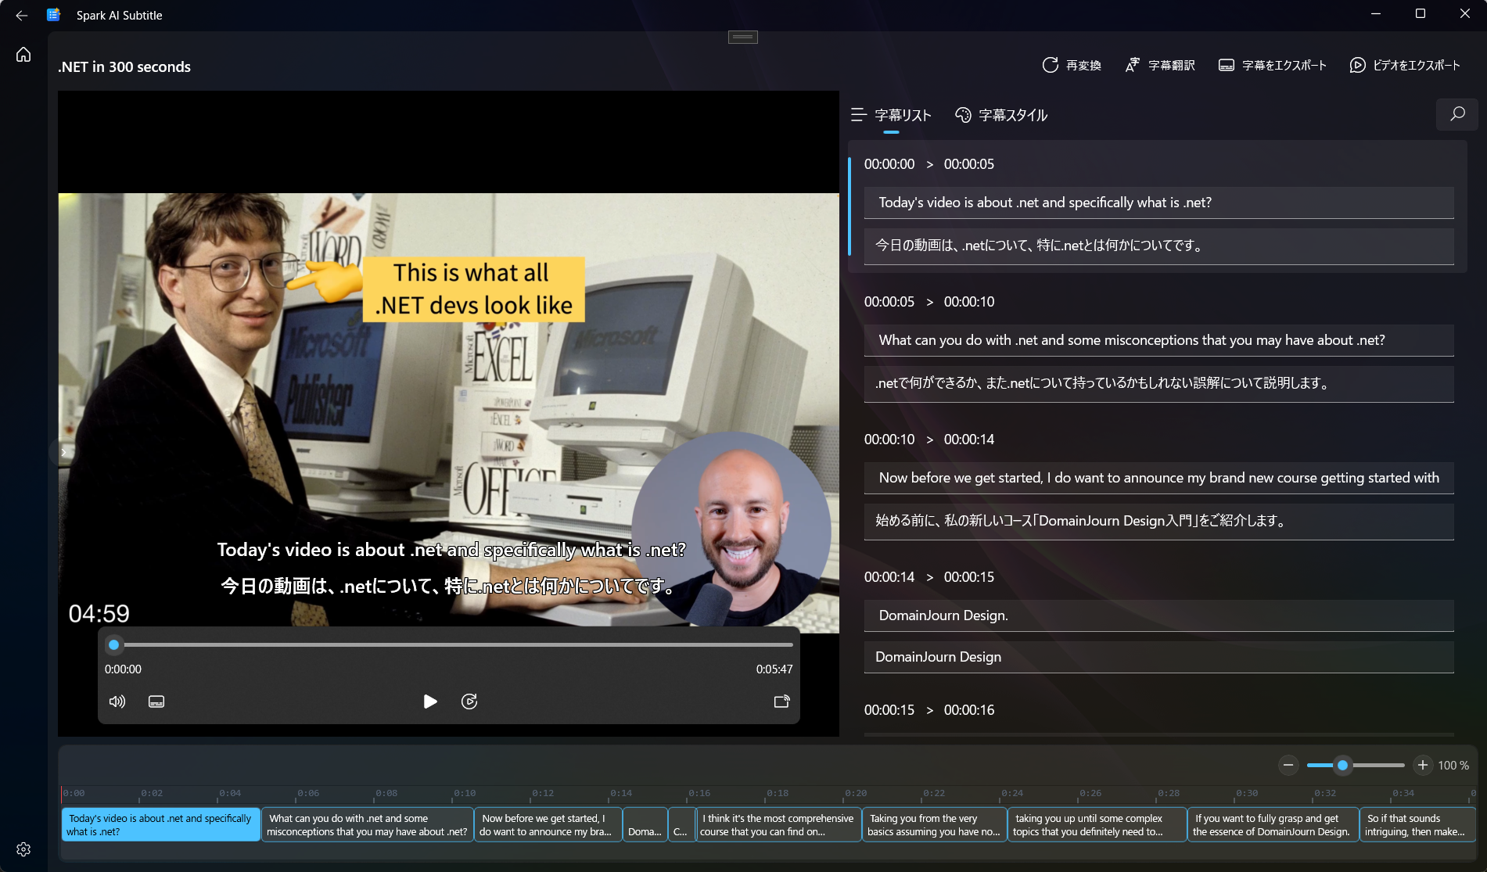This screenshot has width=1487, height=872.
Task: Click the 再変換 (re-transcribe) icon
Action: (x=1050, y=65)
